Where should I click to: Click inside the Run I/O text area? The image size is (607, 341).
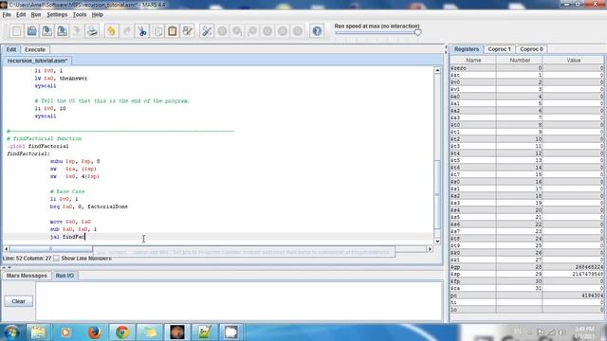click(239, 301)
